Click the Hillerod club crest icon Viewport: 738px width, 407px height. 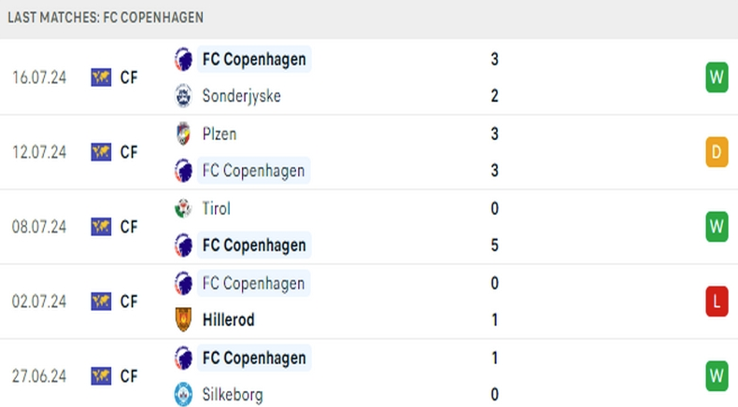[x=183, y=320]
